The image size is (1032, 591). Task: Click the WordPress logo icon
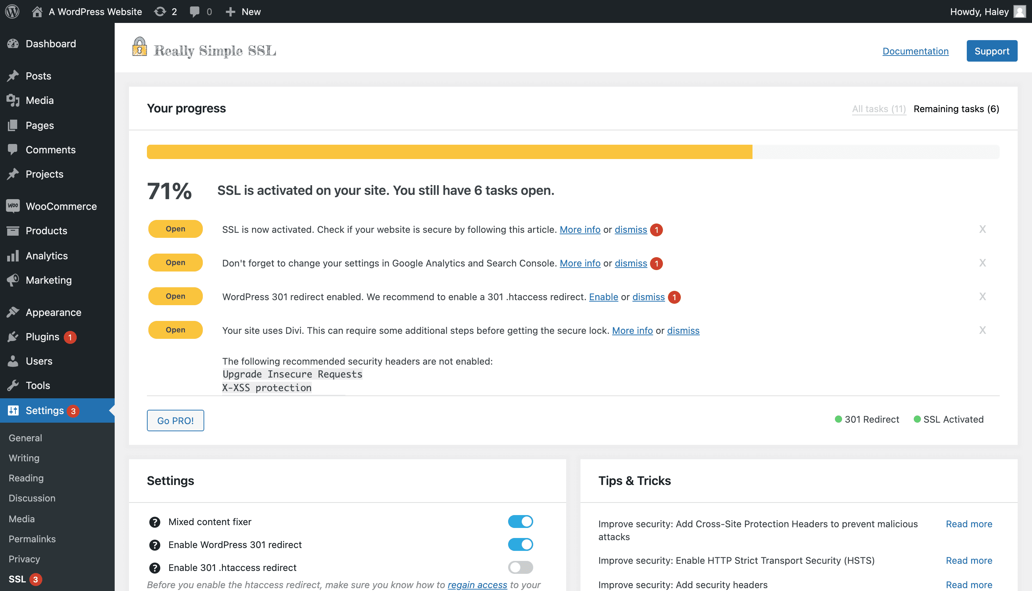click(x=12, y=11)
